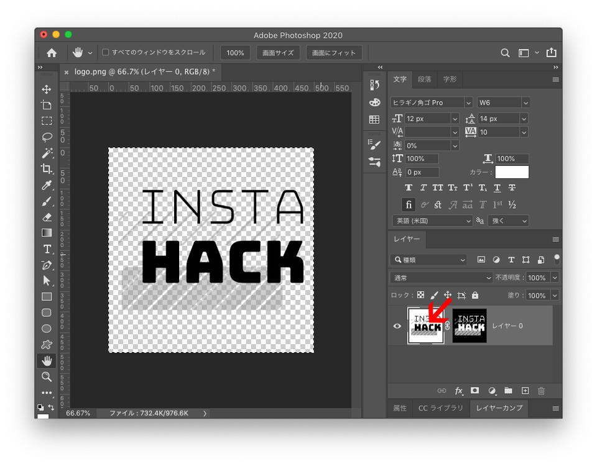Open the History panel icon
The height and width of the screenshot is (464, 597).
[x=374, y=85]
